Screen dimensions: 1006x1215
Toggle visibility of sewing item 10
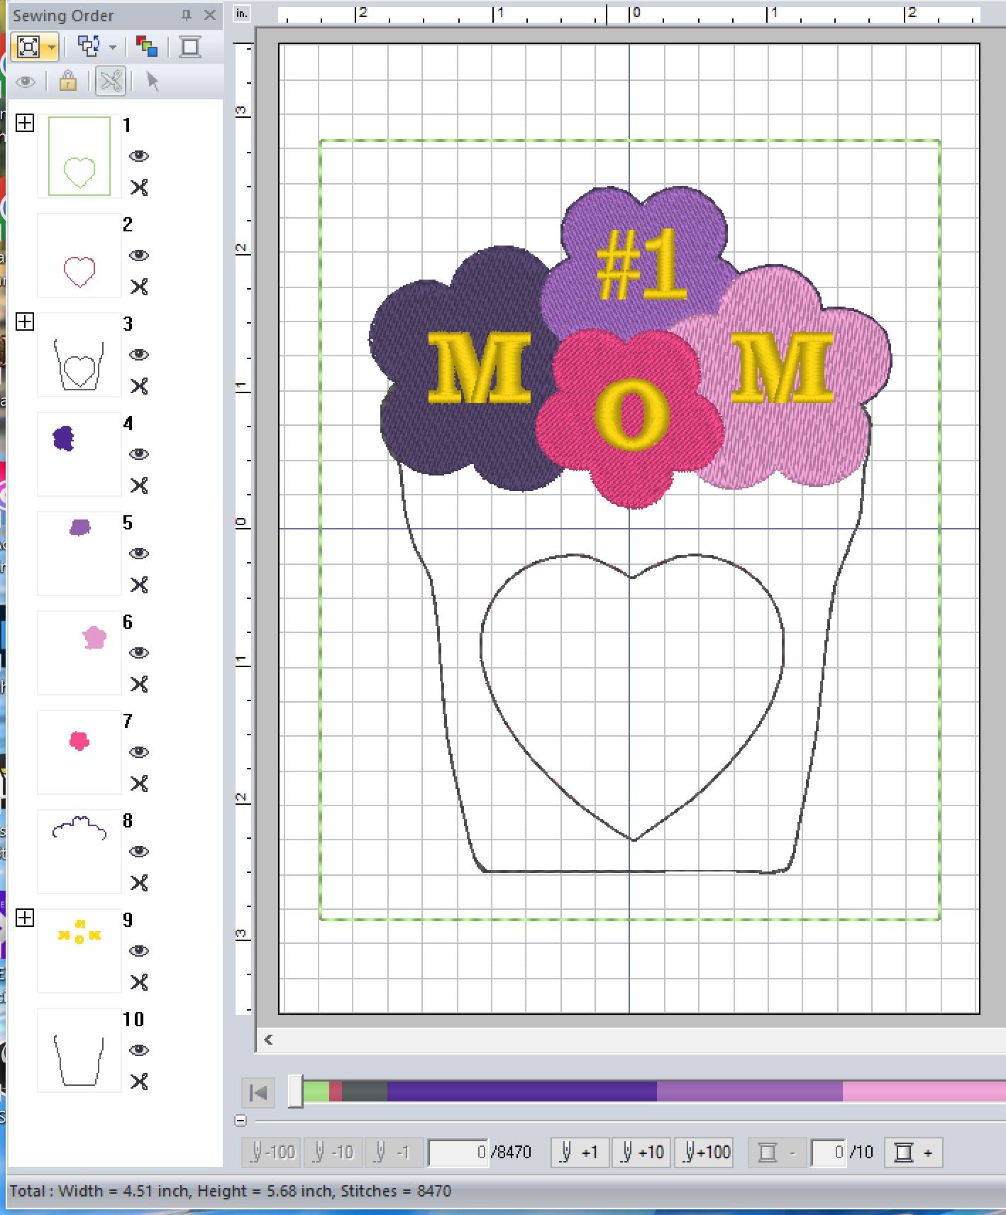point(139,1050)
